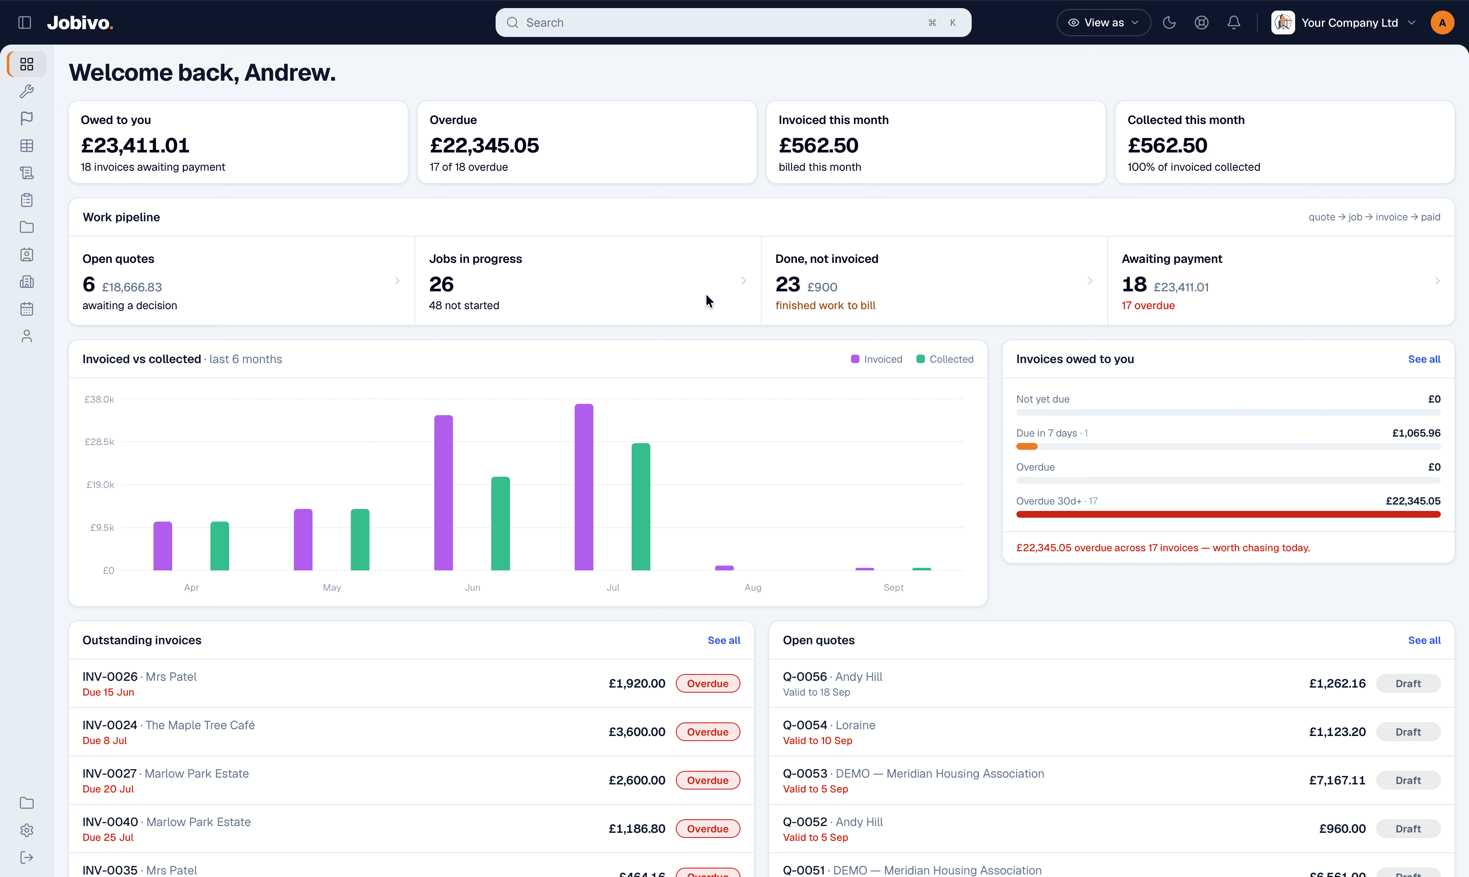Screen dimensions: 1469x877
Task: Open quote Q-0054 Loraine row
Action: pos(1111,732)
